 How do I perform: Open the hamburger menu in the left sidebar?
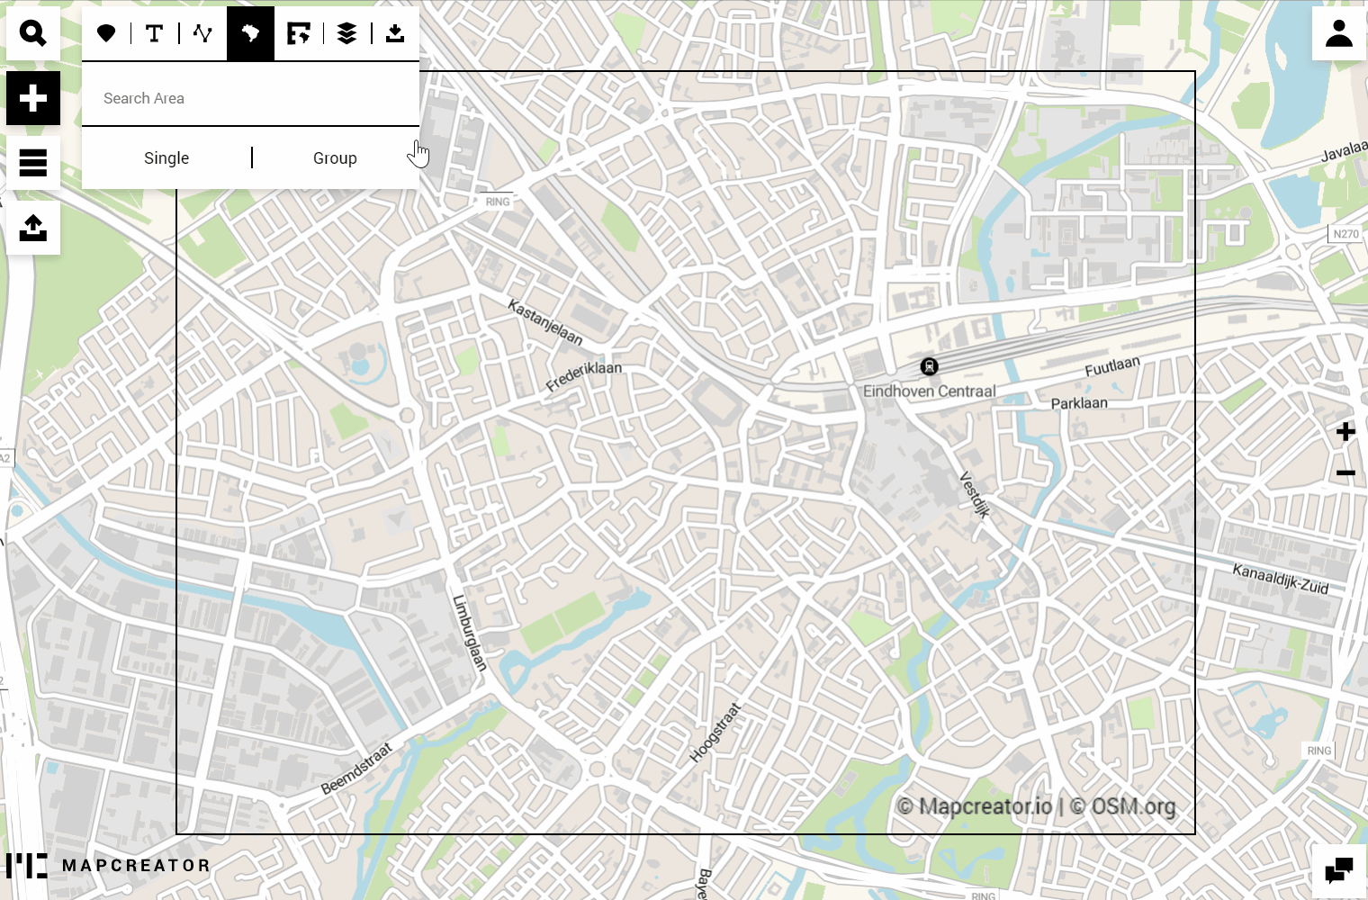33,163
